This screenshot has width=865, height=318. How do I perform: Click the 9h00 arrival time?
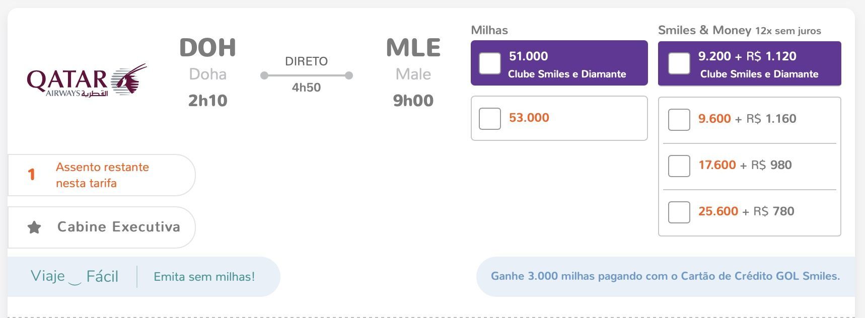[413, 101]
